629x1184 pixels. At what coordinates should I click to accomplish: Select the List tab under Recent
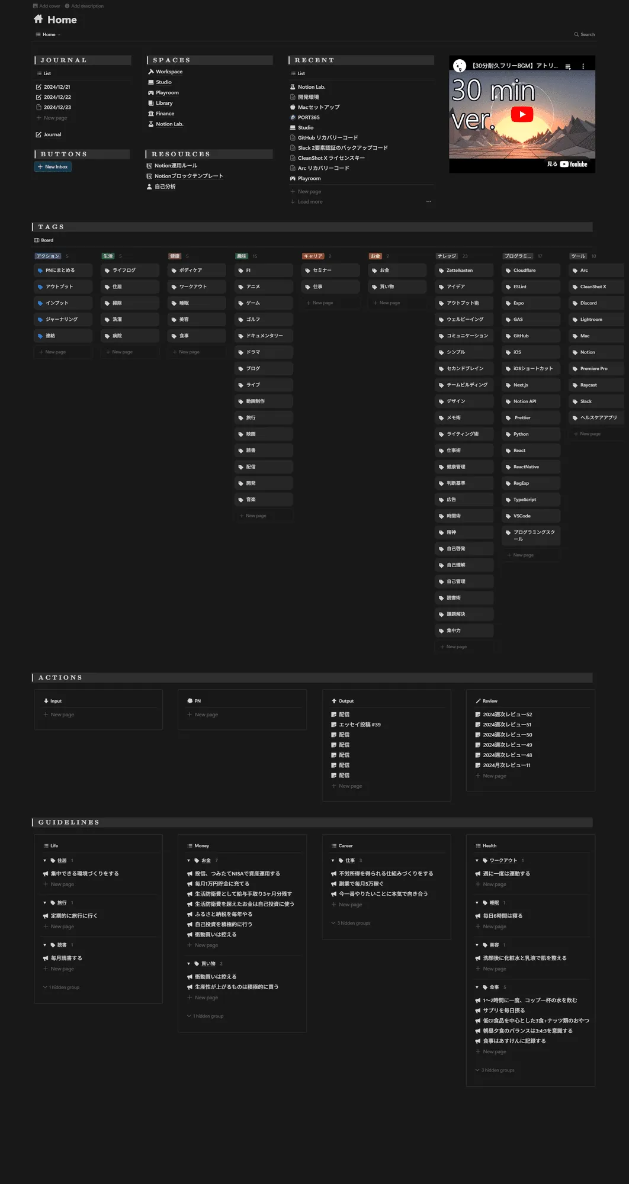tap(298, 73)
